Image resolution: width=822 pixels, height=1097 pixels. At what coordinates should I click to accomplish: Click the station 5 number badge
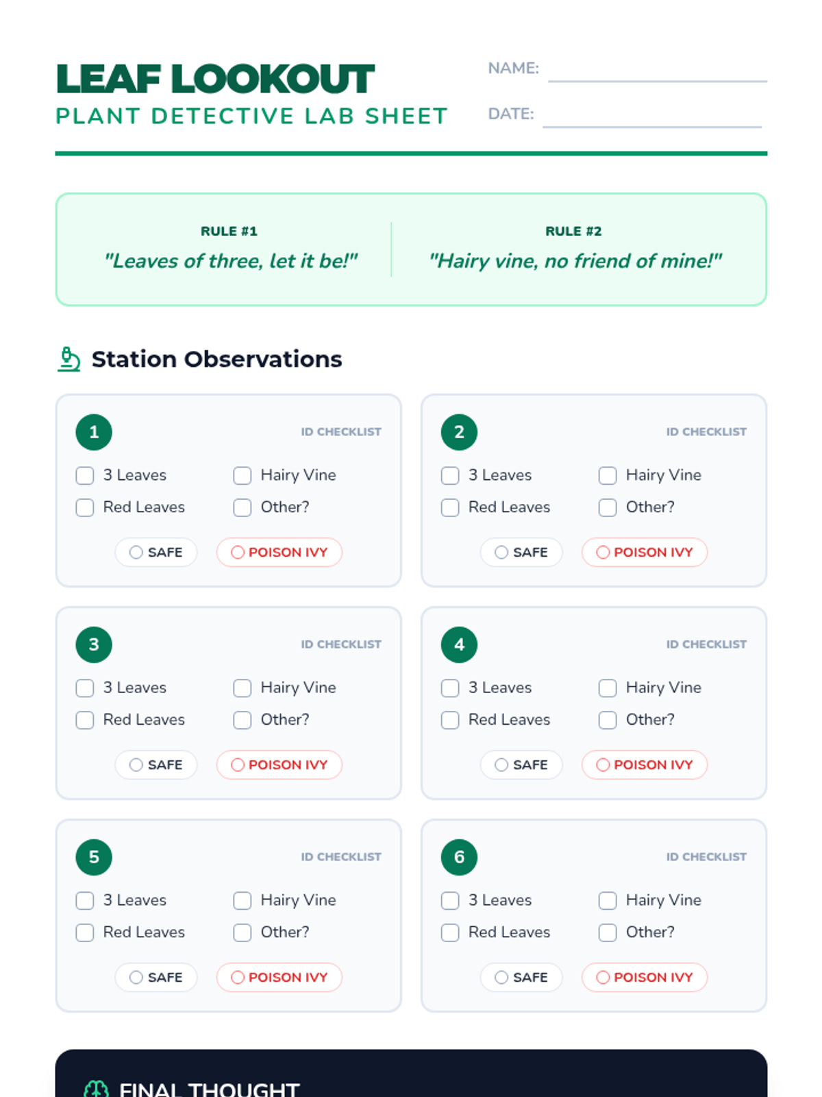pyautogui.click(x=94, y=858)
